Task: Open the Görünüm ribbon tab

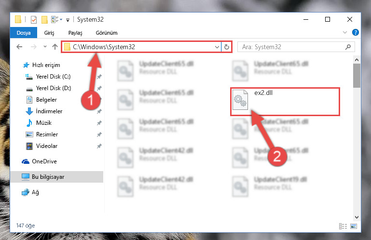Action: [x=107, y=33]
